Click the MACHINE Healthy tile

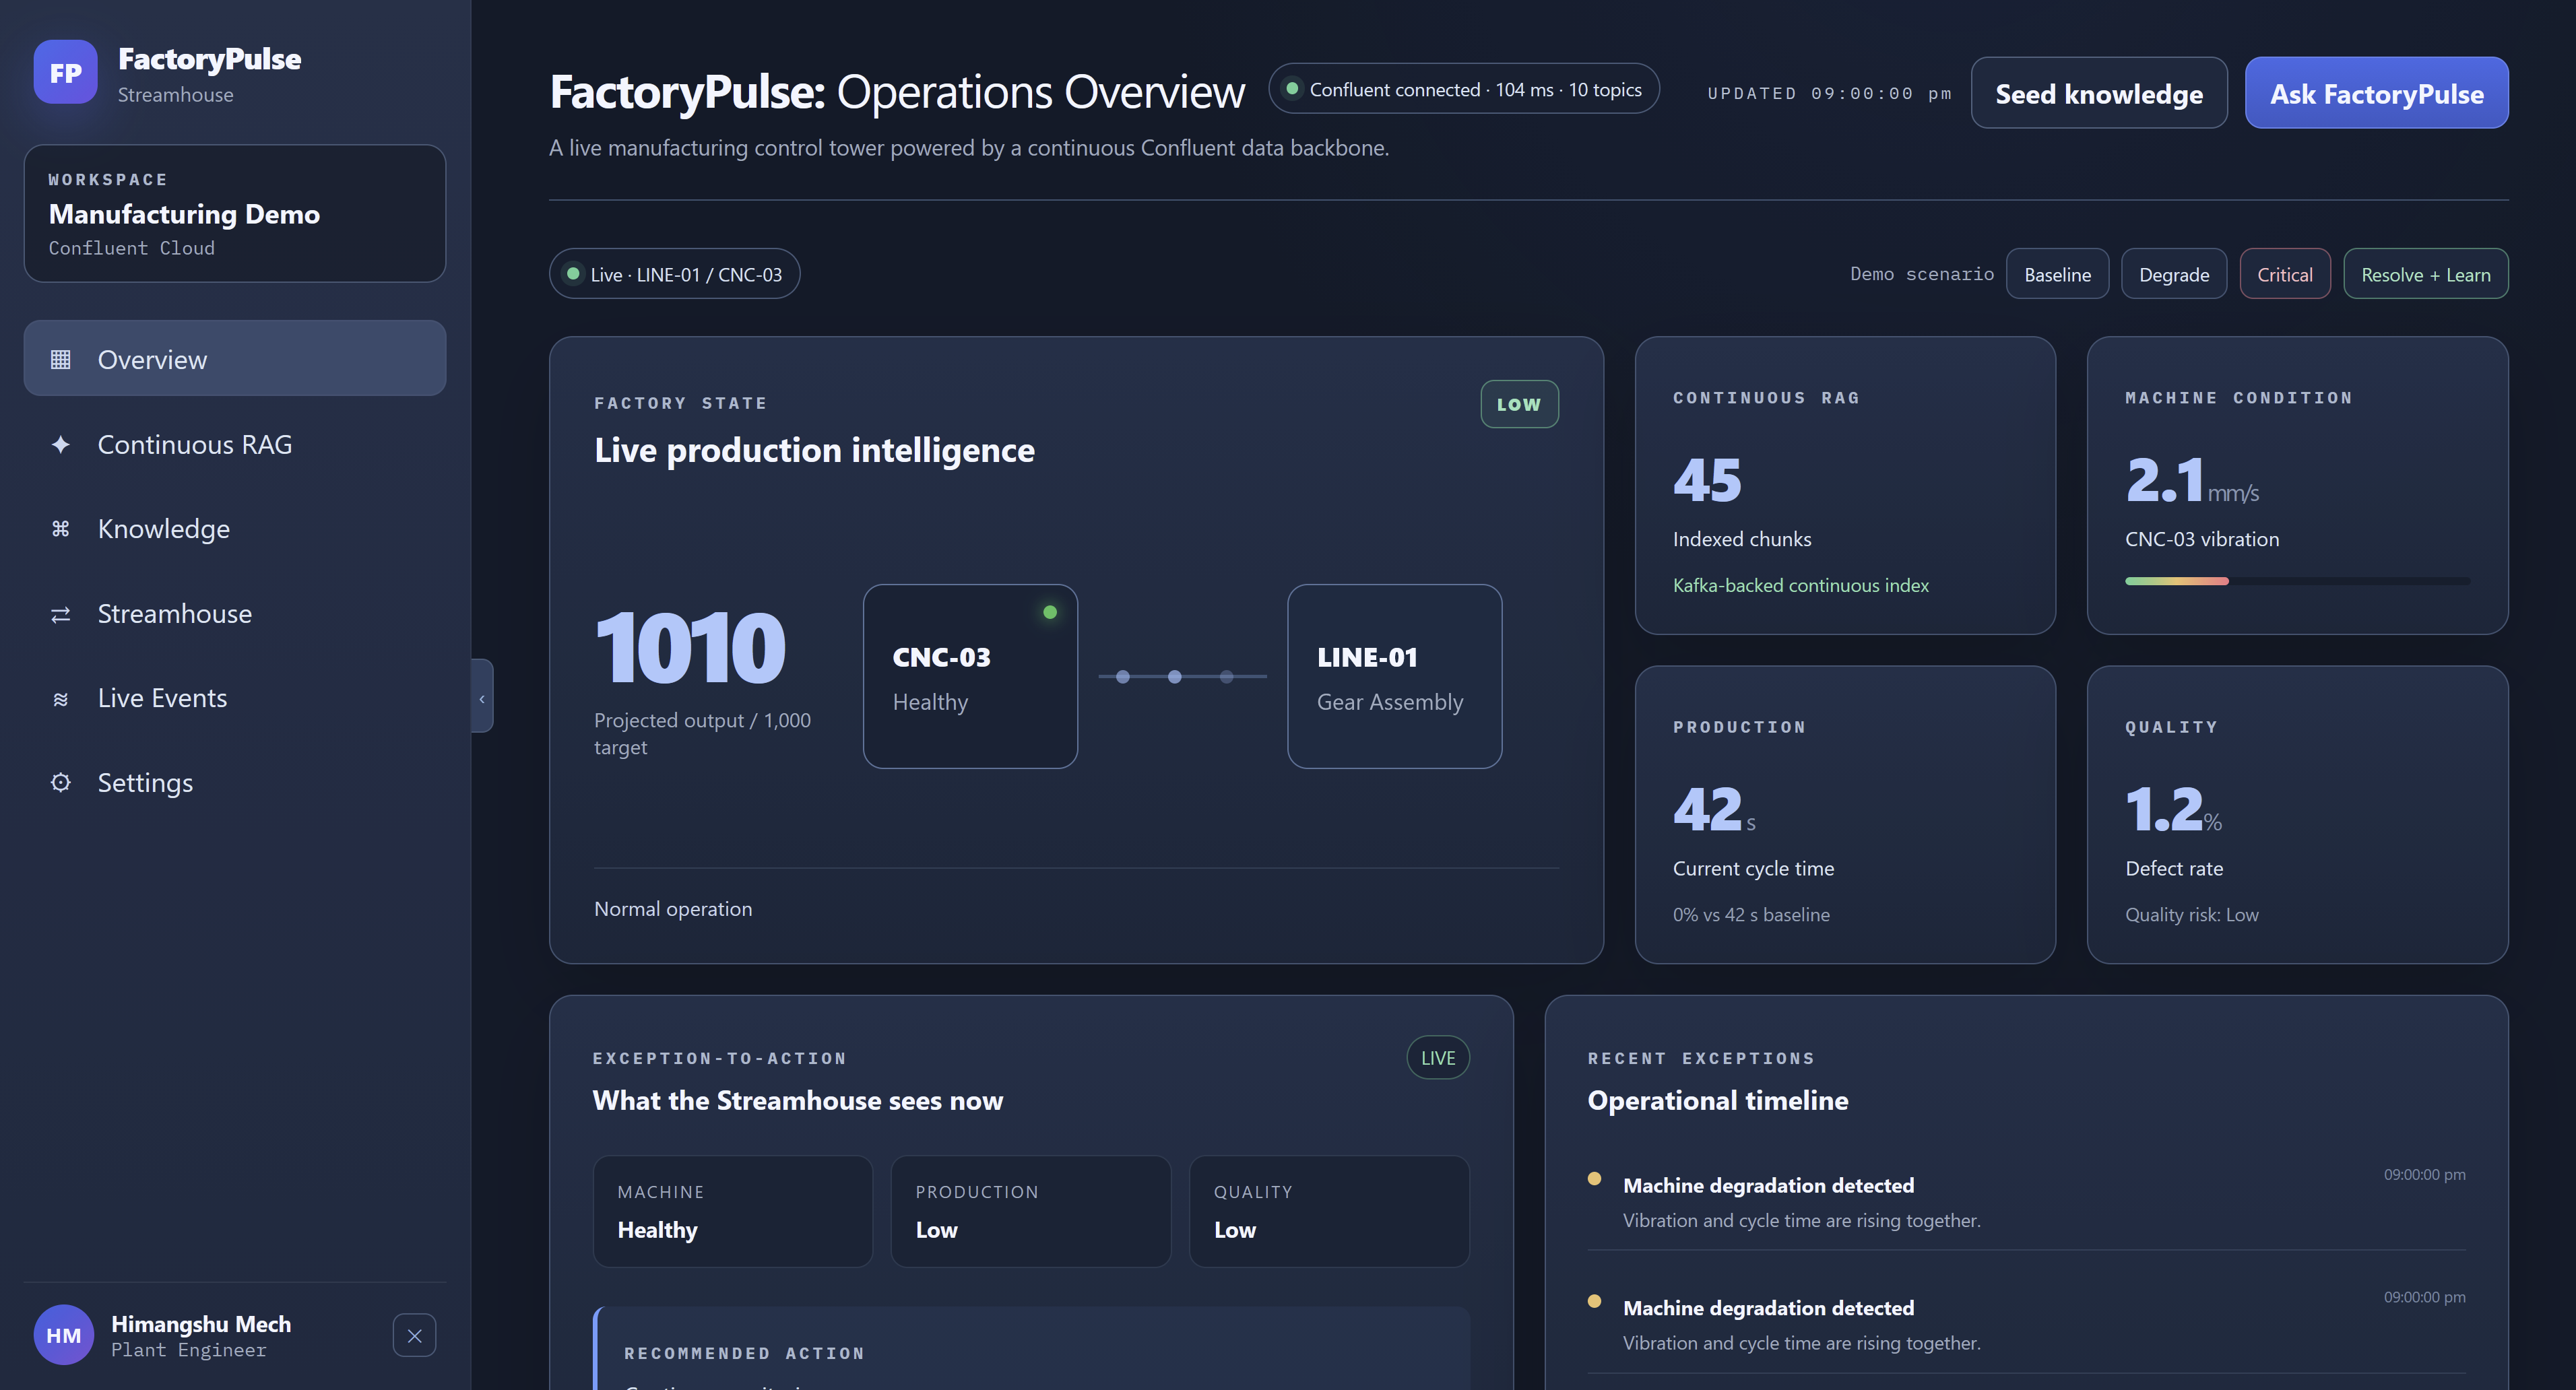[732, 1212]
